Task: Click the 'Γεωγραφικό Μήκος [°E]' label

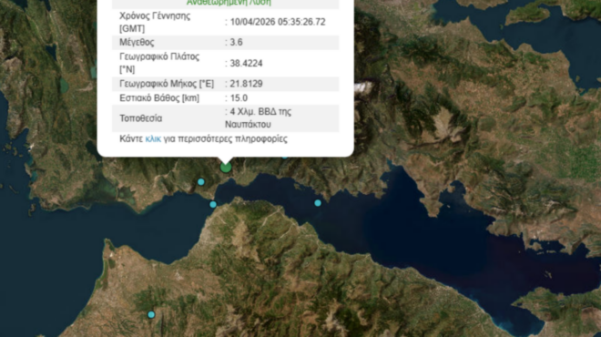Action: point(167,84)
